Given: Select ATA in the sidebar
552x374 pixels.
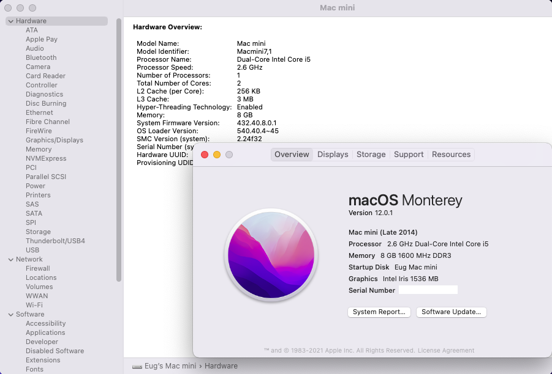Looking at the screenshot, I should (32, 30).
